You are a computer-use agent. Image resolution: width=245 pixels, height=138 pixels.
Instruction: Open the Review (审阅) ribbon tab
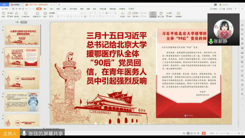[82, 9]
